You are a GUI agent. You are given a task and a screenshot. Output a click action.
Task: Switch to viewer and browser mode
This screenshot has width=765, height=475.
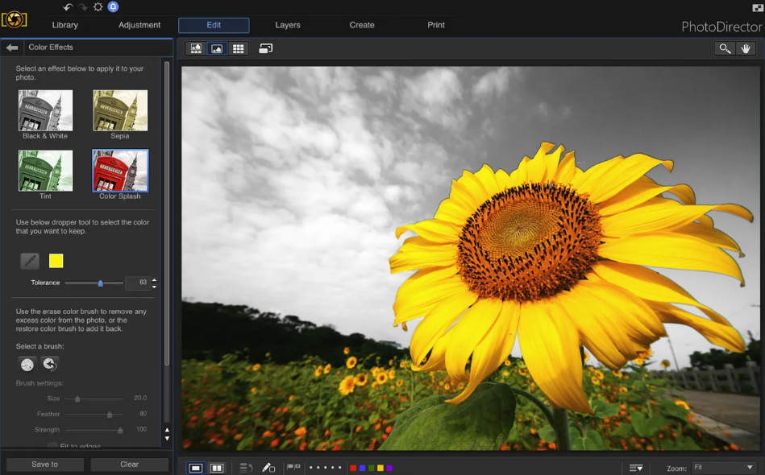(196, 48)
